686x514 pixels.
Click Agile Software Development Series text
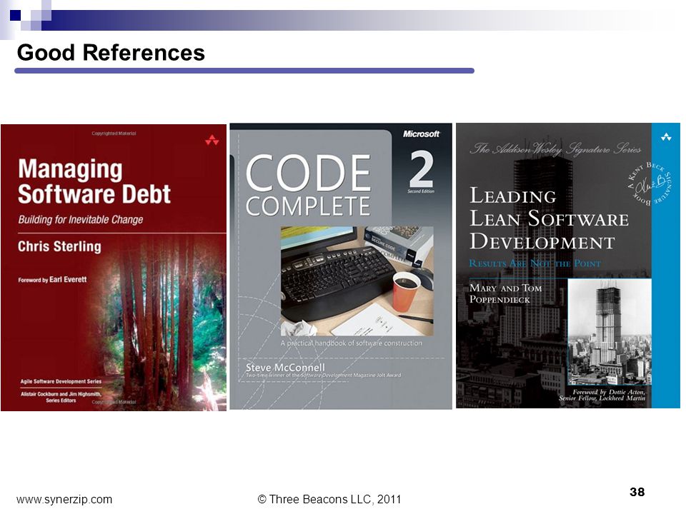click(x=61, y=381)
